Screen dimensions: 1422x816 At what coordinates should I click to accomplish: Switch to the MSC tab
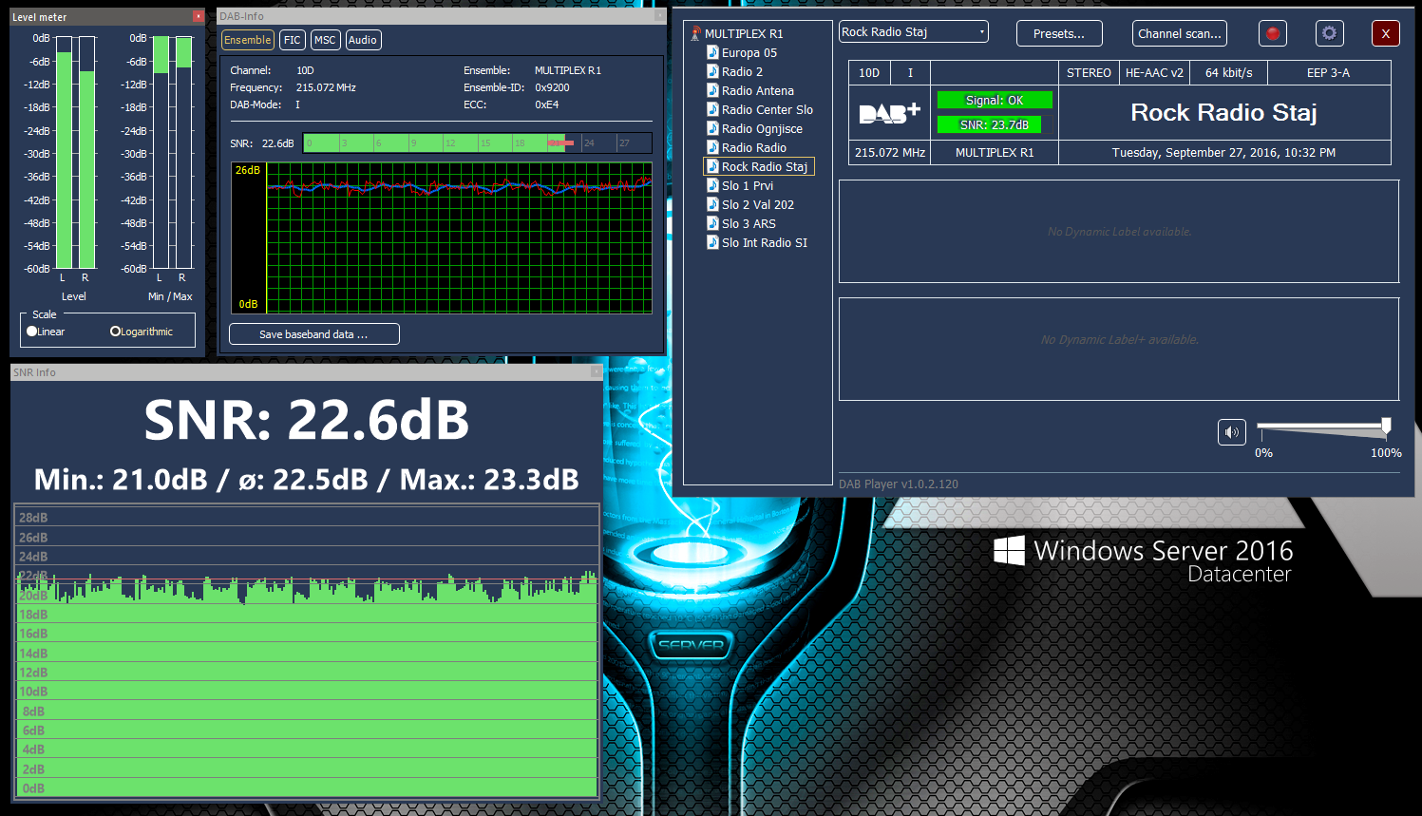325,40
